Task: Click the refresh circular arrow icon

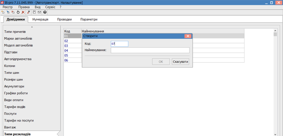Action: (x=18, y=12)
